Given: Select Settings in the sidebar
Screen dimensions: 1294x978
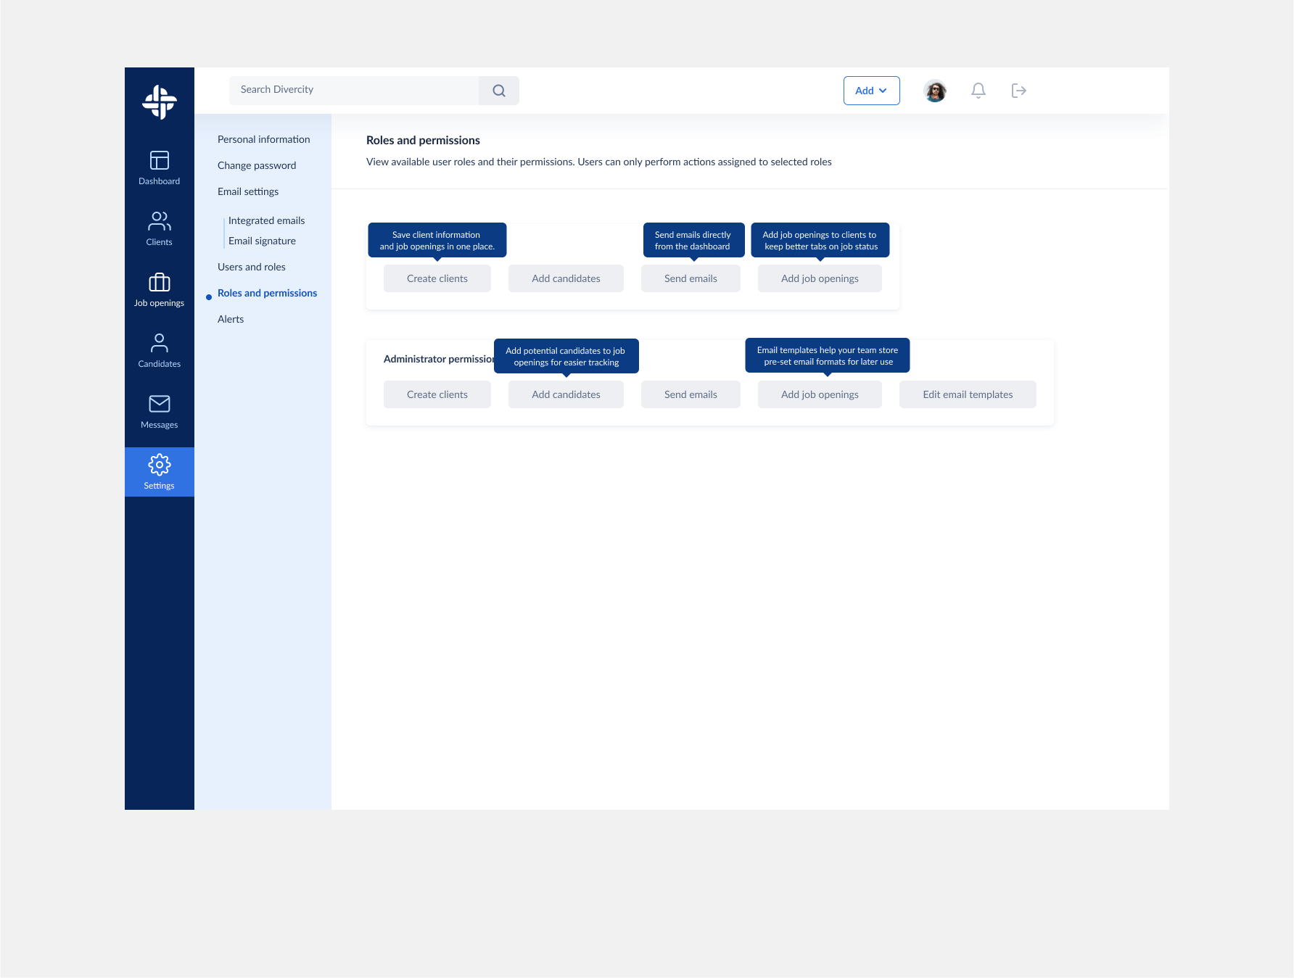Looking at the screenshot, I should (x=160, y=472).
